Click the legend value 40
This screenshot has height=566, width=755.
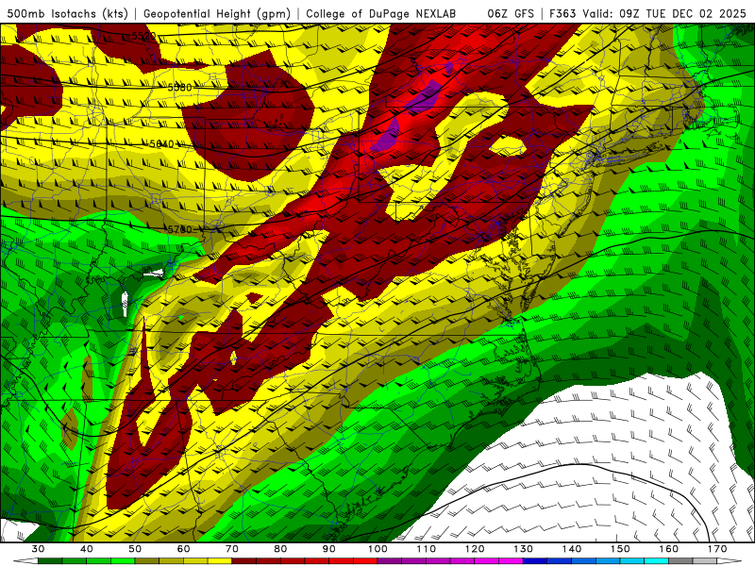87,549
